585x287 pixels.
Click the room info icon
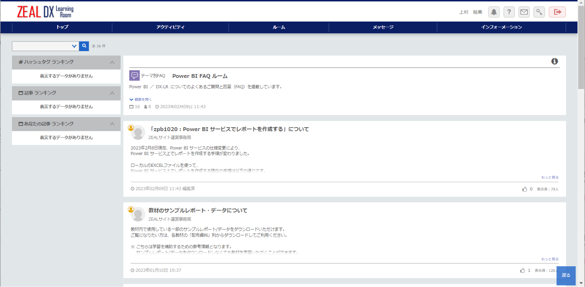[555, 61]
